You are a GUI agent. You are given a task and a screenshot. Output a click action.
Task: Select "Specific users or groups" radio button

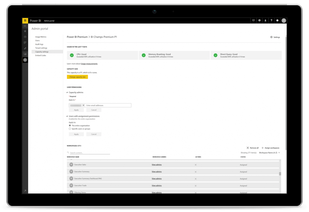point(70,129)
